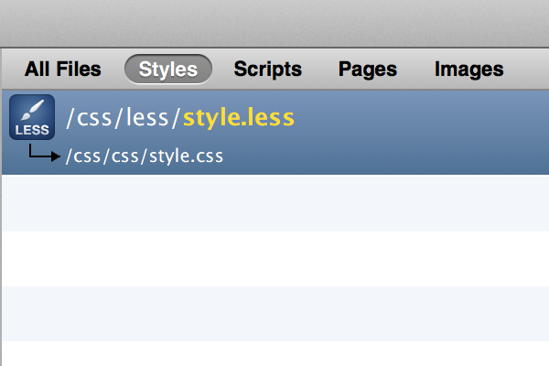
Task: Switch to the Images tab
Action: (x=468, y=70)
